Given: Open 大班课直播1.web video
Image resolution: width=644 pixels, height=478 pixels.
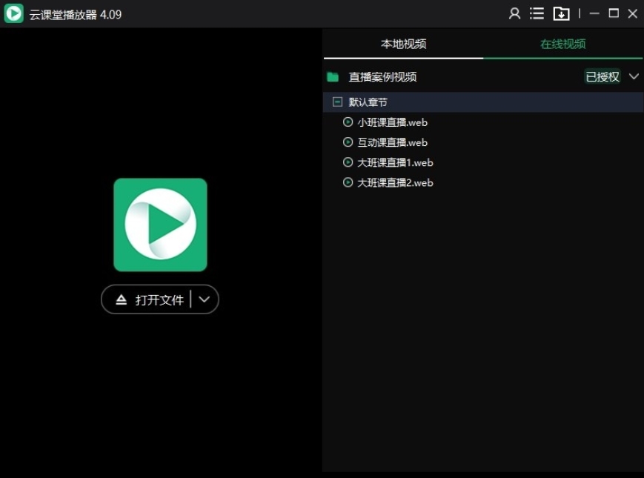Looking at the screenshot, I should [x=395, y=162].
